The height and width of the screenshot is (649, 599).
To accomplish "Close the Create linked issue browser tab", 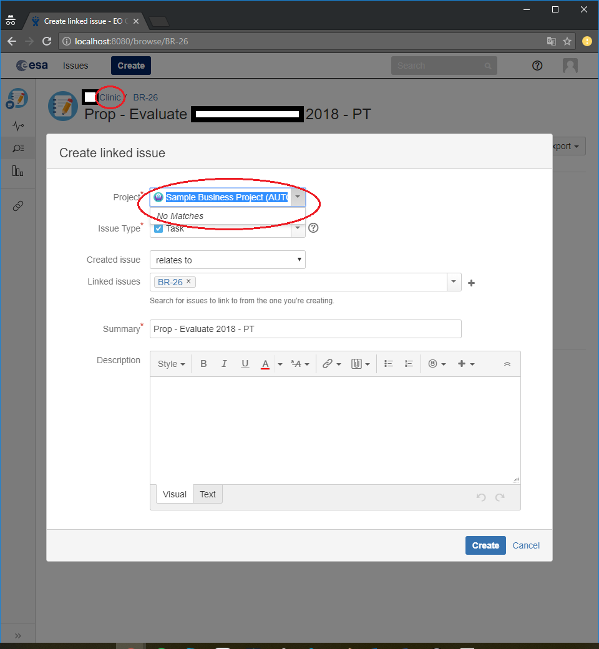I will [136, 21].
